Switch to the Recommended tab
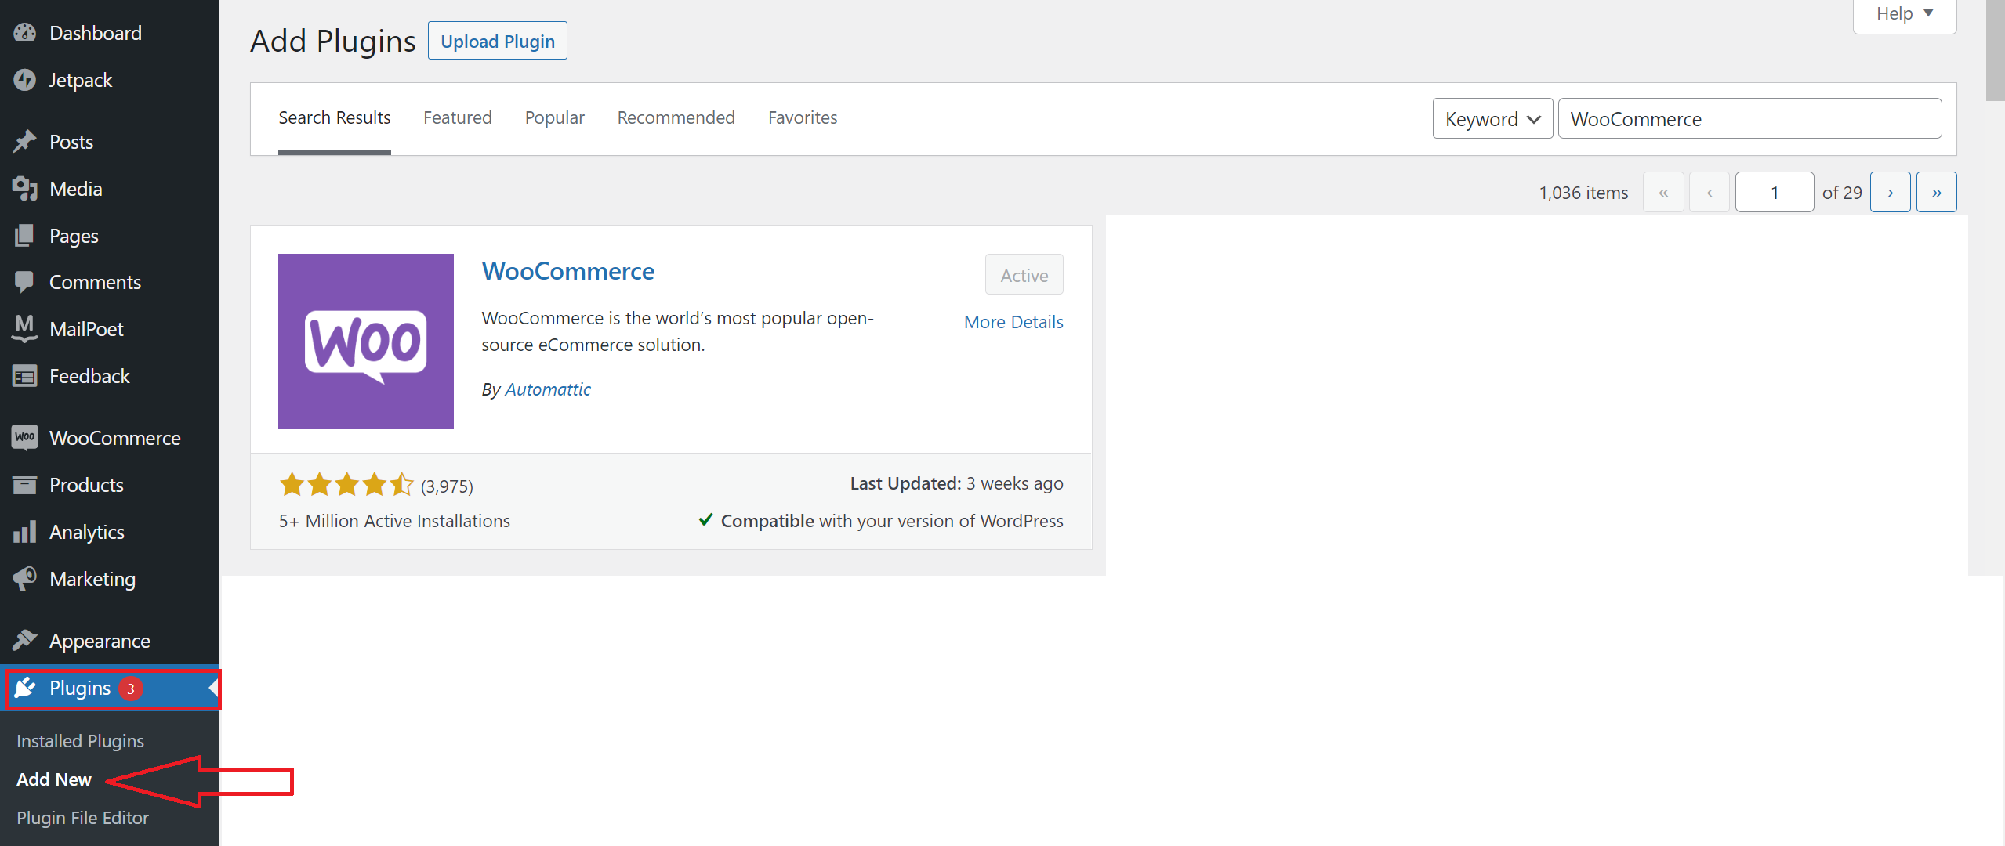The width and height of the screenshot is (2005, 846). (x=676, y=118)
